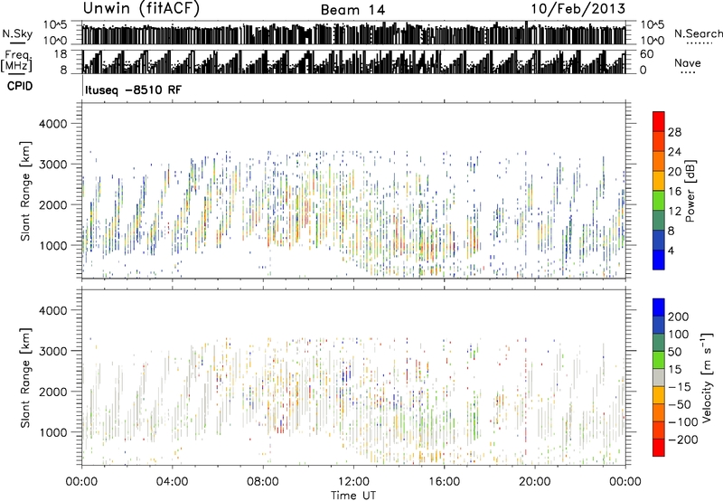Click the blue top segment of velocity colorbar

click(659, 307)
